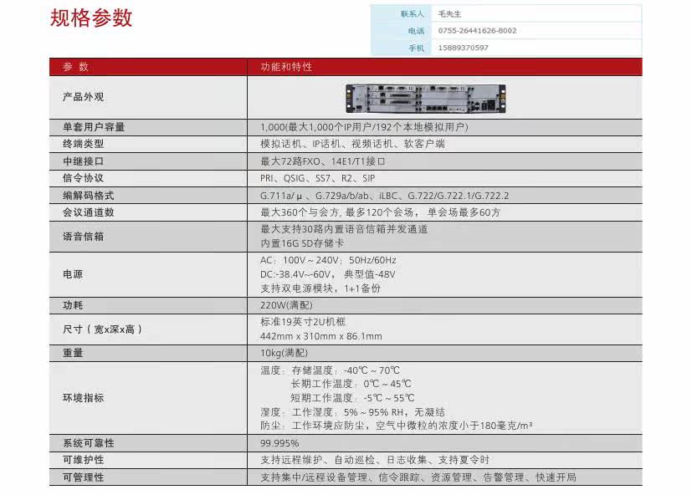The height and width of the screenshot is (495, 692).
Task: Click the 参数 column header
Action: pos(75,67)
